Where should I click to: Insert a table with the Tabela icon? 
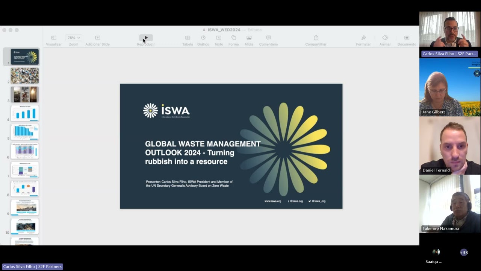click(188, 38)
